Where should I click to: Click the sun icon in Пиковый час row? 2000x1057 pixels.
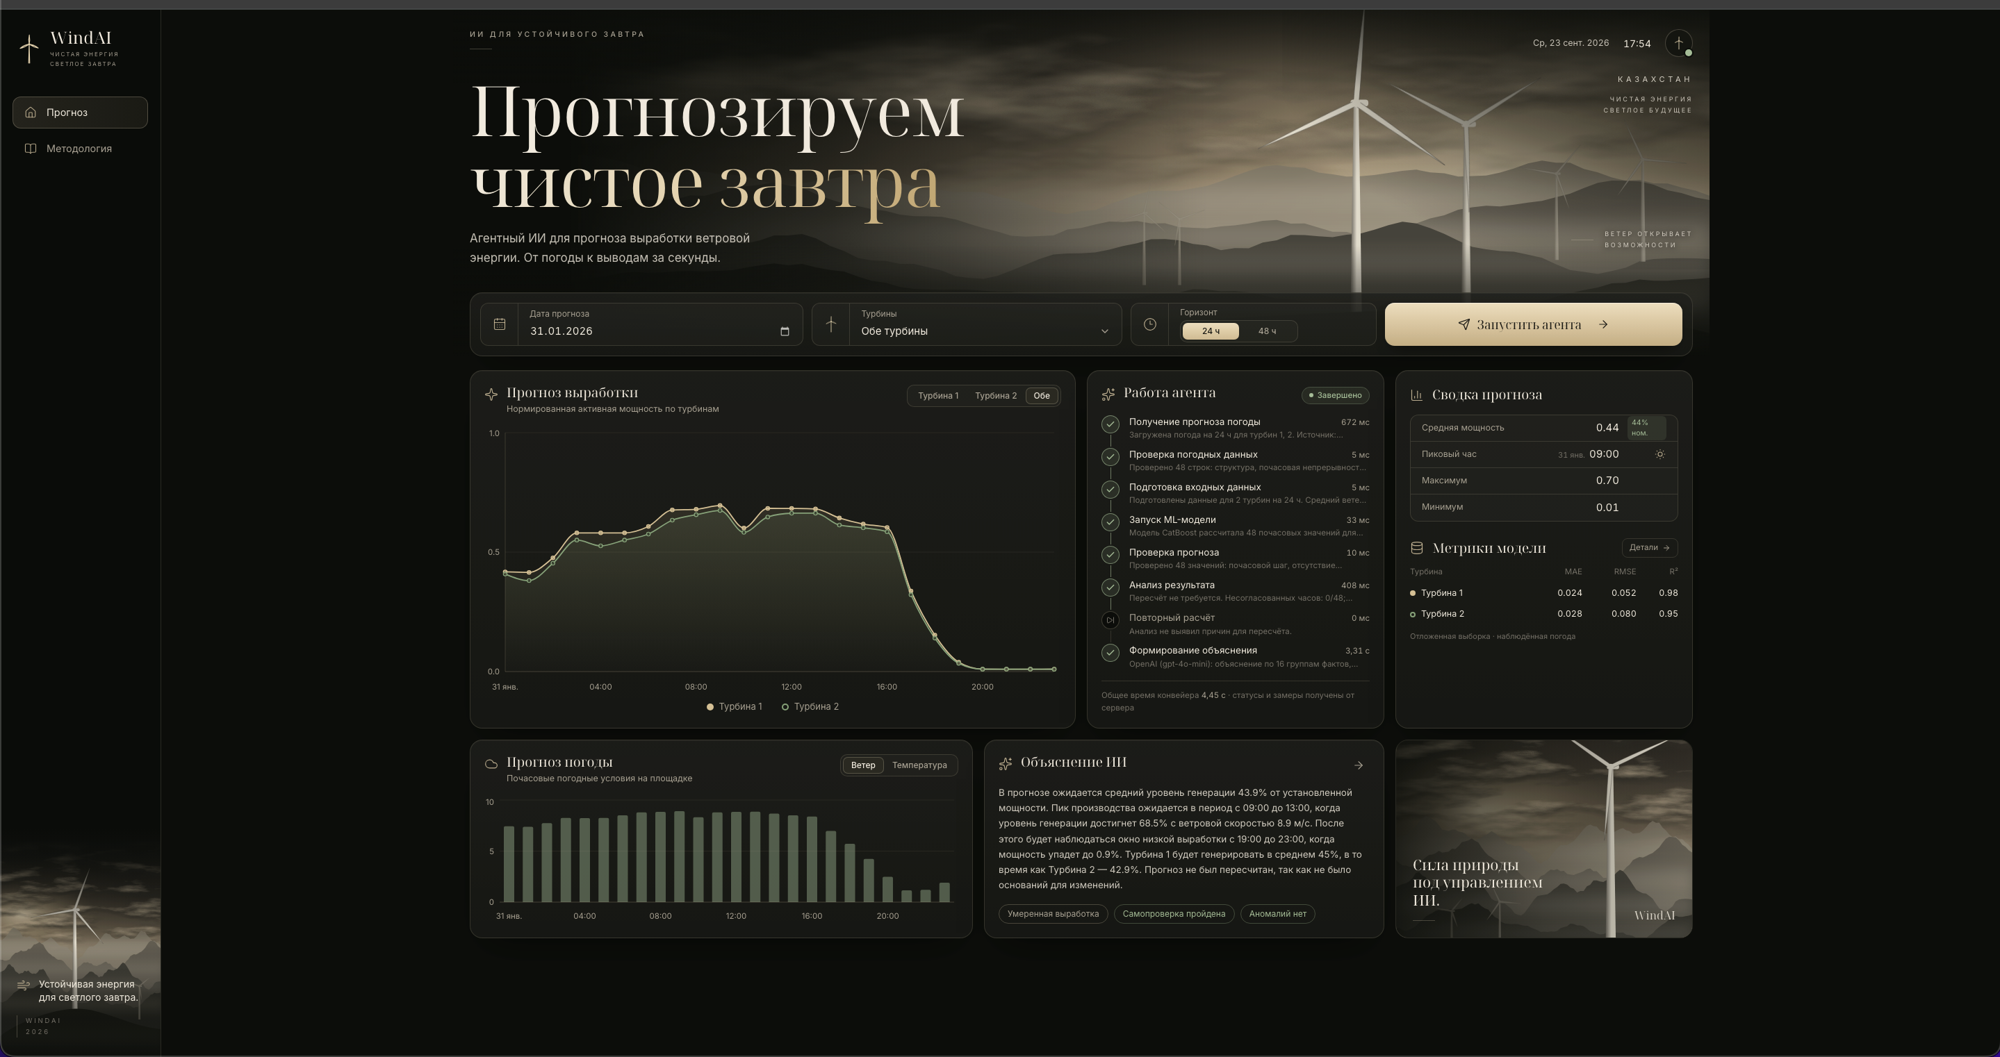1660,455
